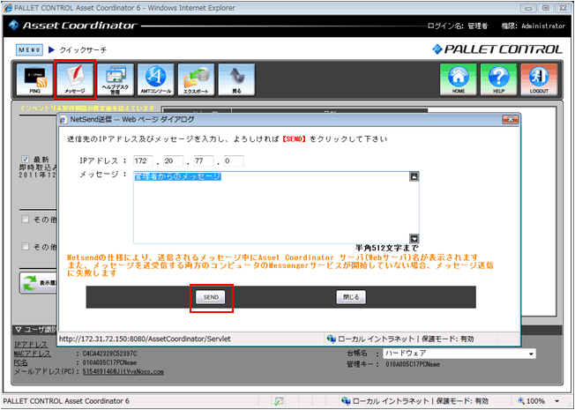Screen dimensions: 575x410
Task: Focus the third IP octet field 77
Action: coord(204,161)
